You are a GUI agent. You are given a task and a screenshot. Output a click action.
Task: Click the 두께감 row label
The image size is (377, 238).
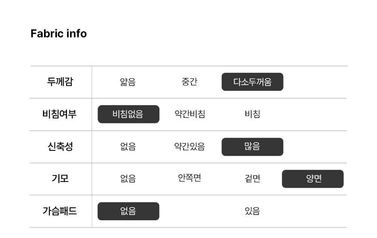pos(60,82)
